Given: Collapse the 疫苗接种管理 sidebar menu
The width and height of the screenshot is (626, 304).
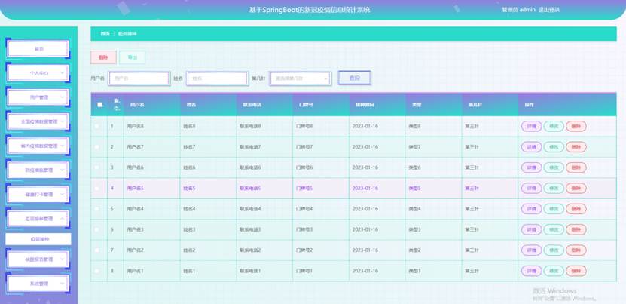Looking at the screenshot, I should pyautogui.click(x=38, y=219).
